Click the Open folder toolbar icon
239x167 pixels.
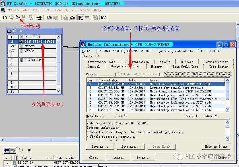[x=11, y=18]
